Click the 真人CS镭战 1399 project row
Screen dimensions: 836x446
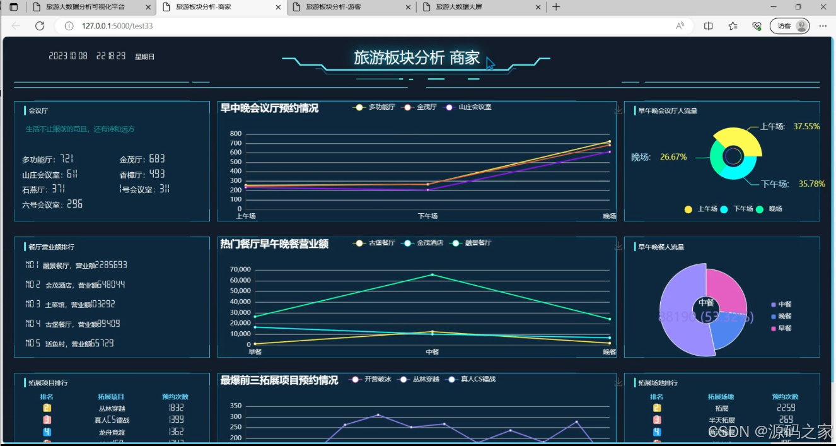[112, 420]
